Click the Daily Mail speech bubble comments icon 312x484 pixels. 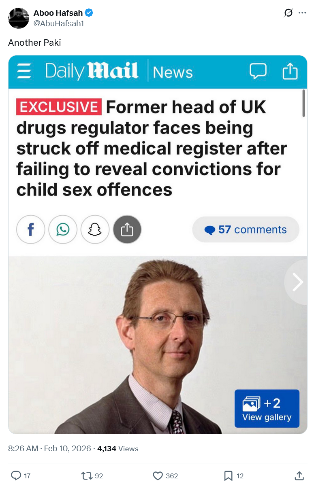(258, 71)
